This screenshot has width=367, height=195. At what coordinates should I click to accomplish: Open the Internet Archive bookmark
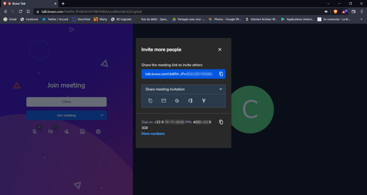point(261,19)
